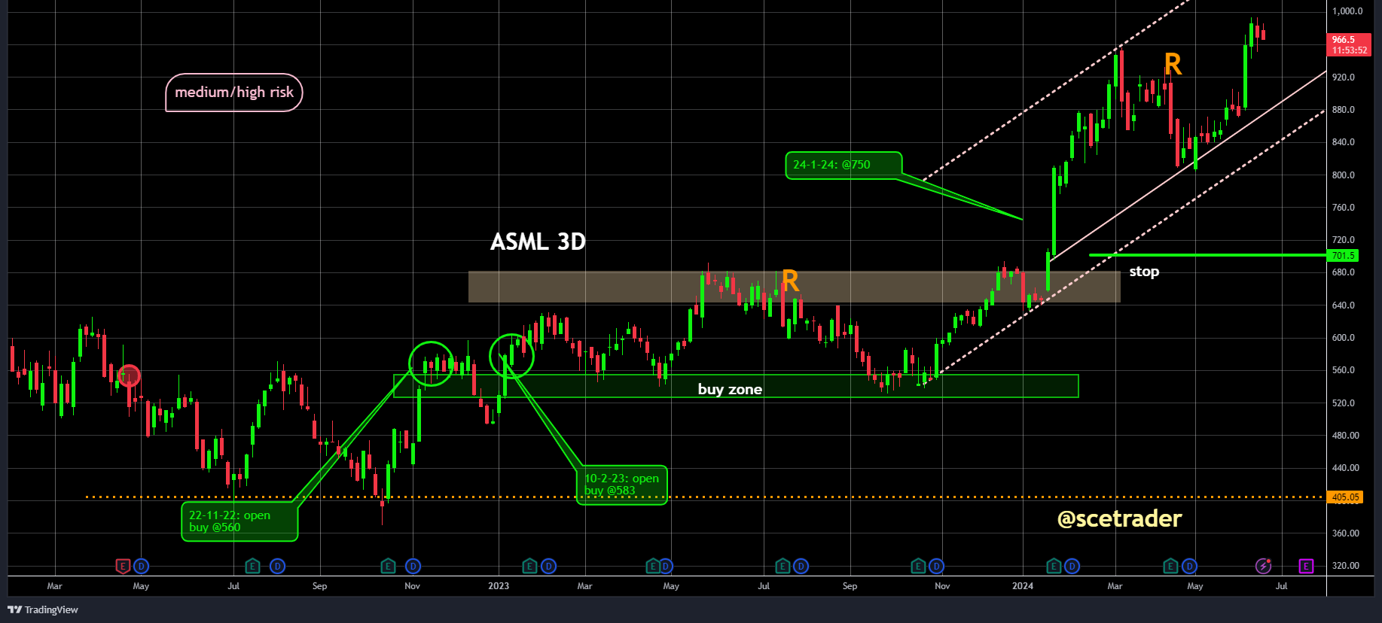Image resolution: width=1382 pixels, height=623 pixels.
Task: Show the January 2024 earnings E icon
Action: coord(1054,566)
